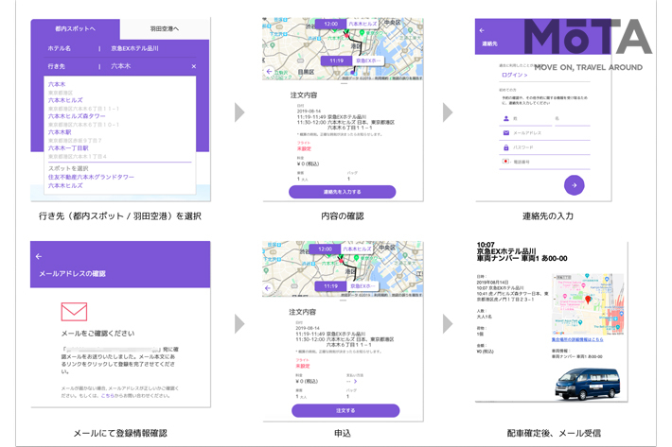Open the map thumbnail in the confirmation email
This screenshot has height=447, width=672.
588,304
